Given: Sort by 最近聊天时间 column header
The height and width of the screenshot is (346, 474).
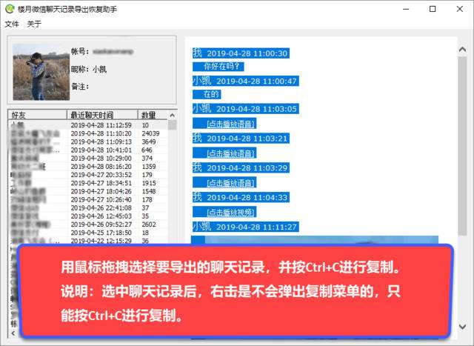Looking at the screenshot, I should [x=102, y=115].
